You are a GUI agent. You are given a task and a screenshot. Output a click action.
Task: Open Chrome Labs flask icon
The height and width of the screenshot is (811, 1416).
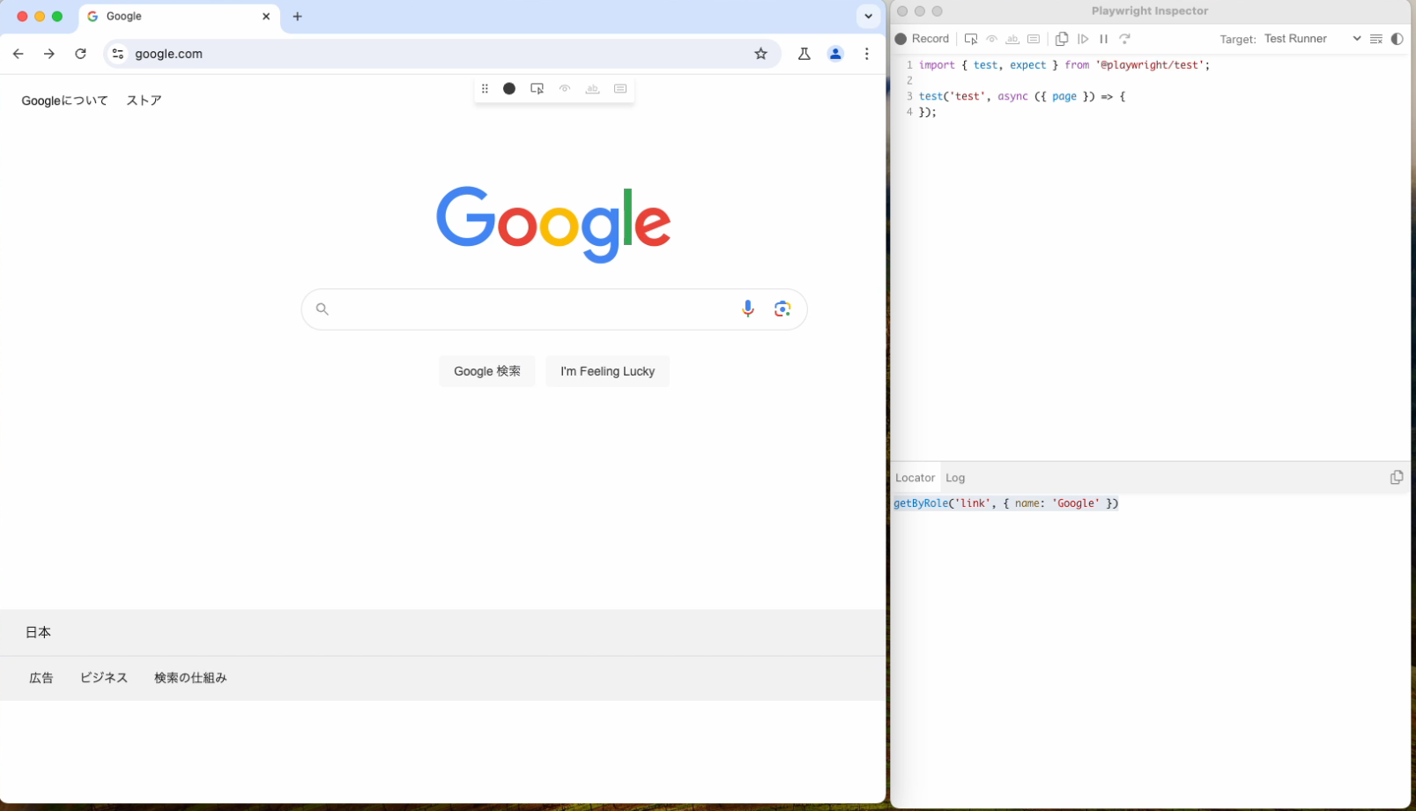point(804,54)
